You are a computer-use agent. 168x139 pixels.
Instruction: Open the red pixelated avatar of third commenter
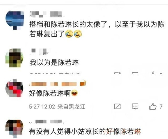[x=14, y=88]
